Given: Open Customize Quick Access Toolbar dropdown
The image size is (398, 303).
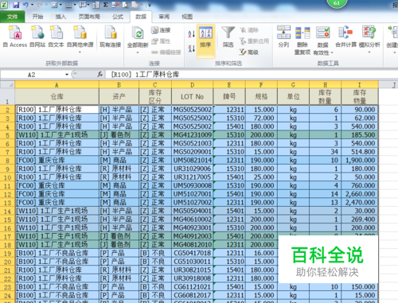Looking at the screenshot, I should (150, 5).
